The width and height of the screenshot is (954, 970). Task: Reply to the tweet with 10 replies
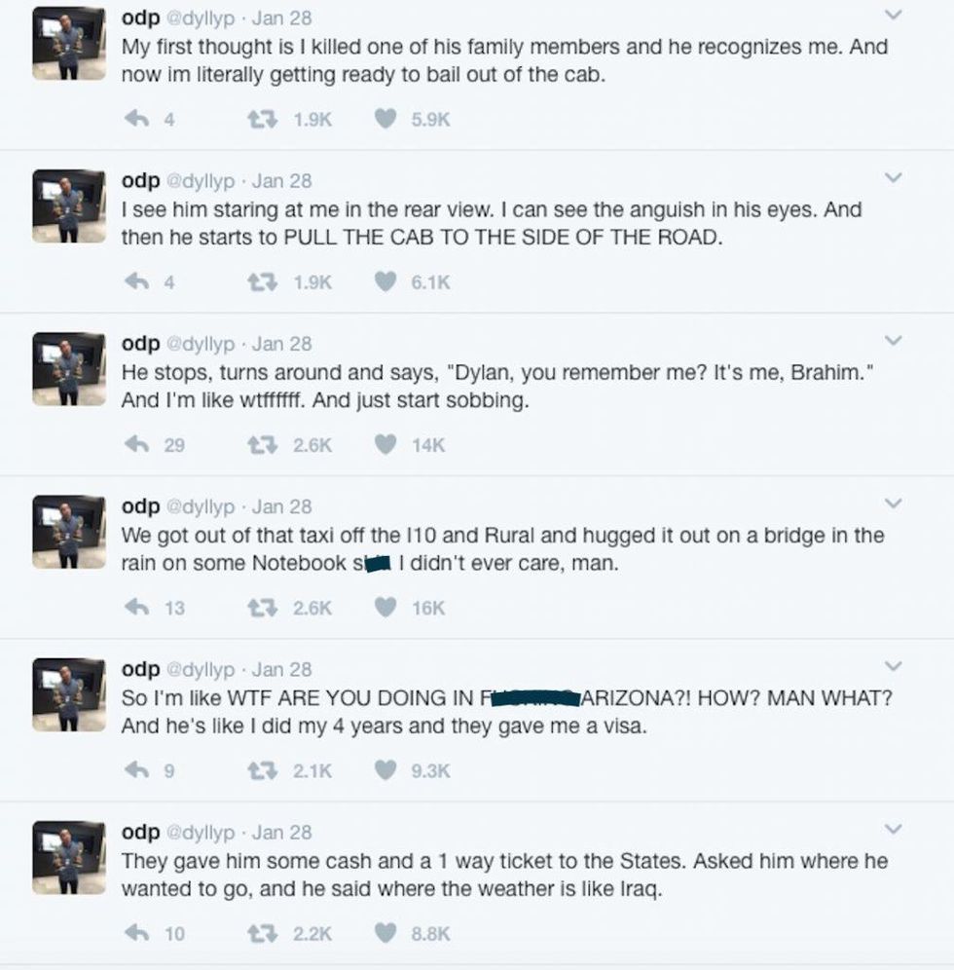click(137, 933)
